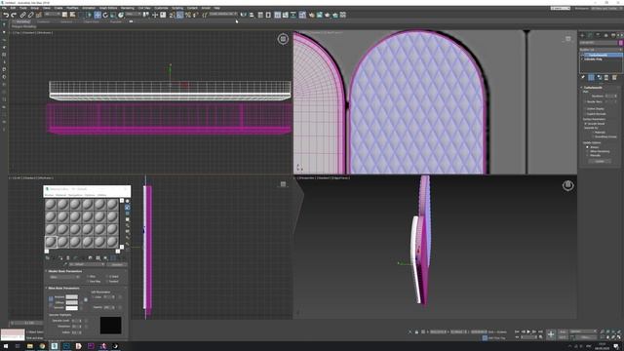Activate the Select and Rotate tool
Screen dimensions: 624x351
coord(105,15)
